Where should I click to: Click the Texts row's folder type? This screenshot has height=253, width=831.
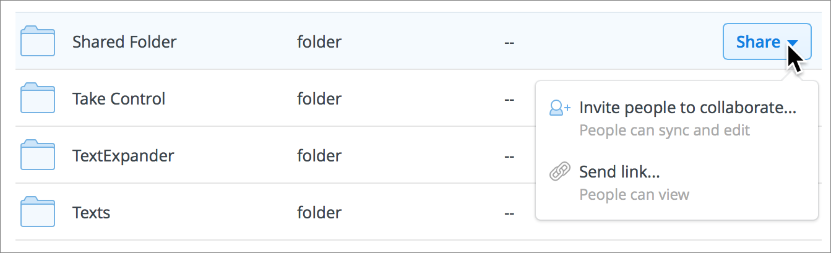(x=319, y=213)
